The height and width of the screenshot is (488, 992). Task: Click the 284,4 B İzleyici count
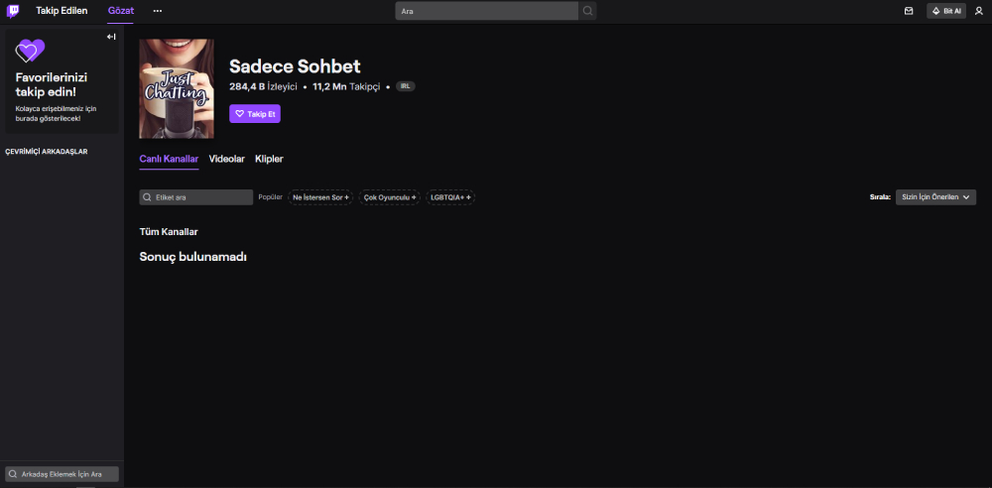pyautogui.click(x=263, y=86)
